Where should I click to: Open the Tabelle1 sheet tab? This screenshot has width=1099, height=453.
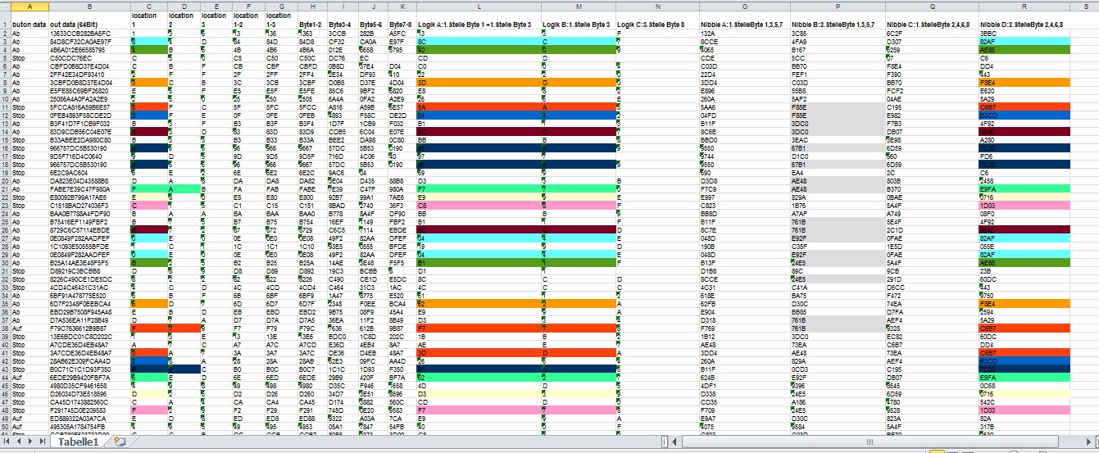pos(79,442)
